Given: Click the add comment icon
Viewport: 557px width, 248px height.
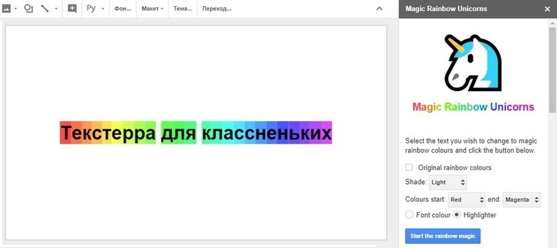Looking at the screenshot, I should click(72, 9).
